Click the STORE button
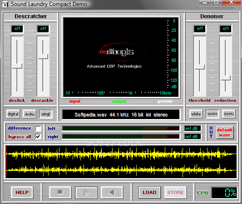 (x=175, y=193)
